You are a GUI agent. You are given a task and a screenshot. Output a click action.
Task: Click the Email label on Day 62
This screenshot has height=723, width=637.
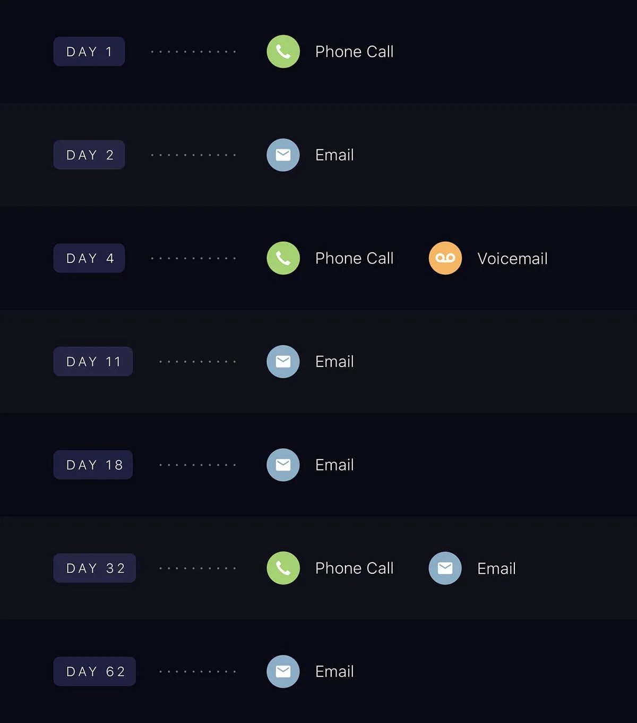[x=334, y=671]
